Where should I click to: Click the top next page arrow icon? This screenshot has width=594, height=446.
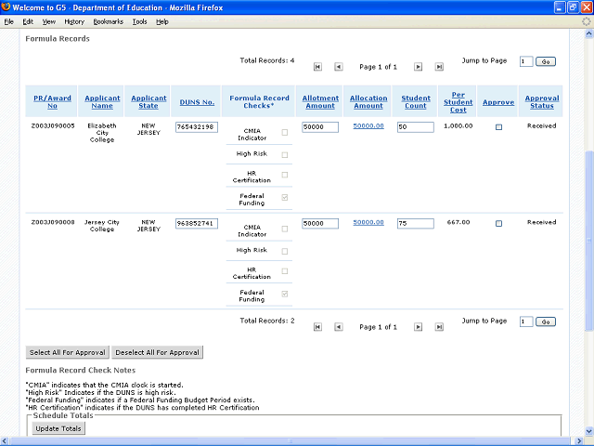click(x=418, y=67)
